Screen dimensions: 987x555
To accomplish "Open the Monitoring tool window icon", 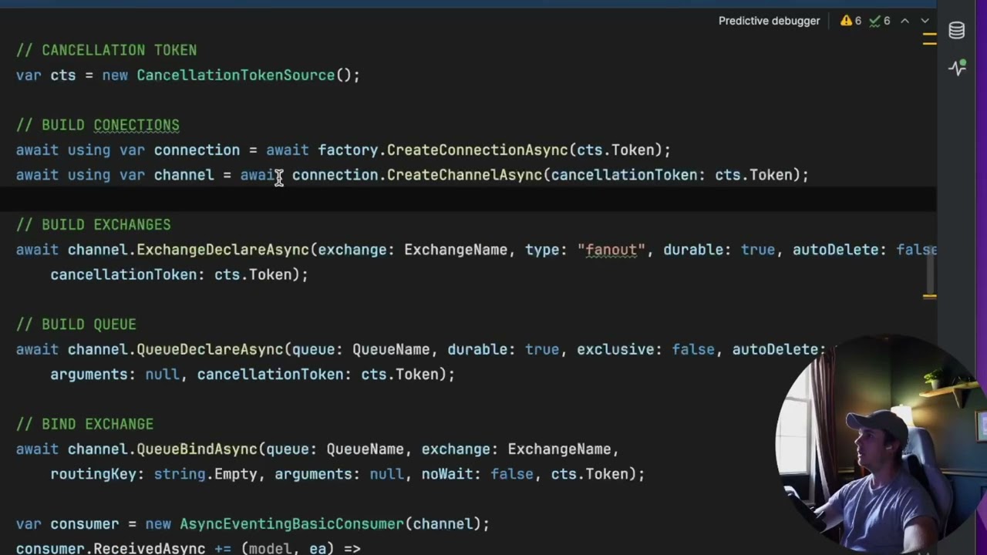I will (x=957, y=67).
